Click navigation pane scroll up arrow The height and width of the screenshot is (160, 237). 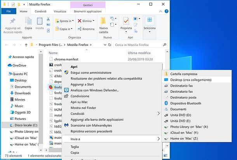[41, 52]
